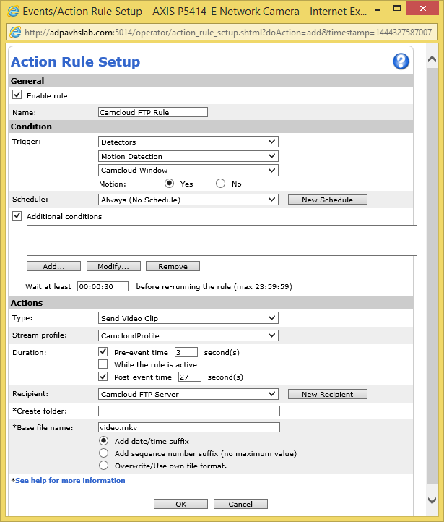444x522 pixels.
Task: Open the blue help question-mark icon
Action: click(401, 61)
